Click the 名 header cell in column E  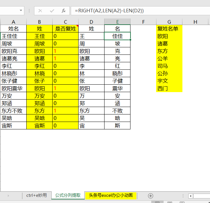[117, 29]
